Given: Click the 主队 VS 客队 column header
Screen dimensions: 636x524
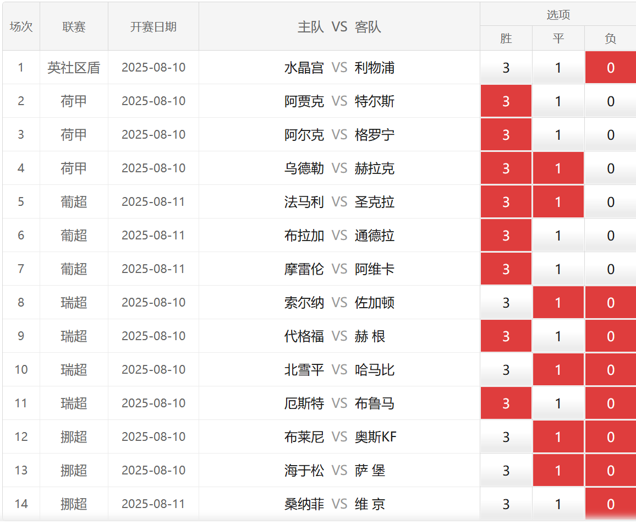Looking at the screenshot, I should [339, 26].
